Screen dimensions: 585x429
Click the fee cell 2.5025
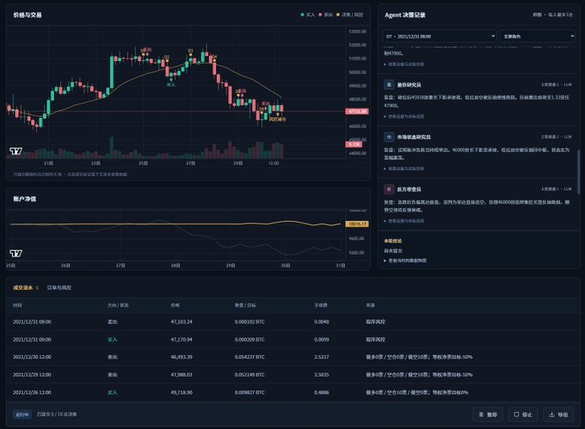click(321, 375)
